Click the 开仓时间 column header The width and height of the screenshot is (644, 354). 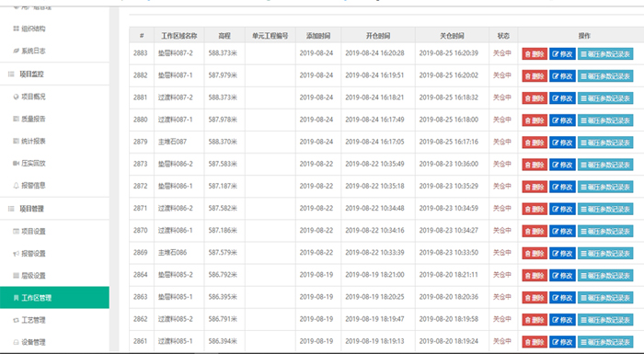(378, 36)
